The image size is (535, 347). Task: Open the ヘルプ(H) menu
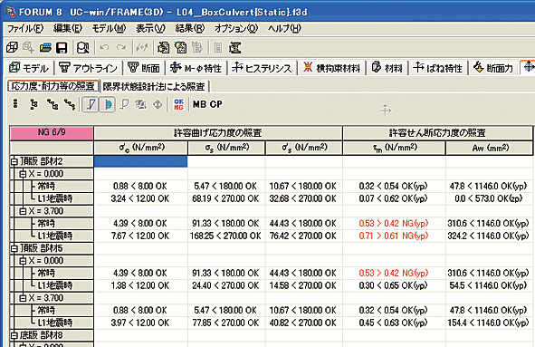click(284, 29)
